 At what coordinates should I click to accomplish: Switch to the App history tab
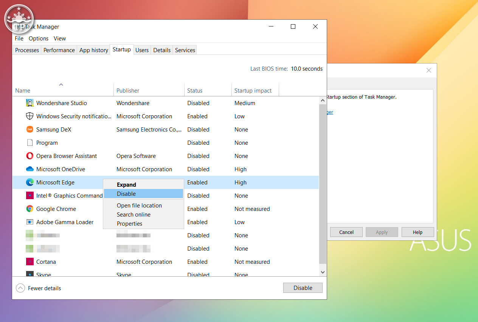point(94,50)
